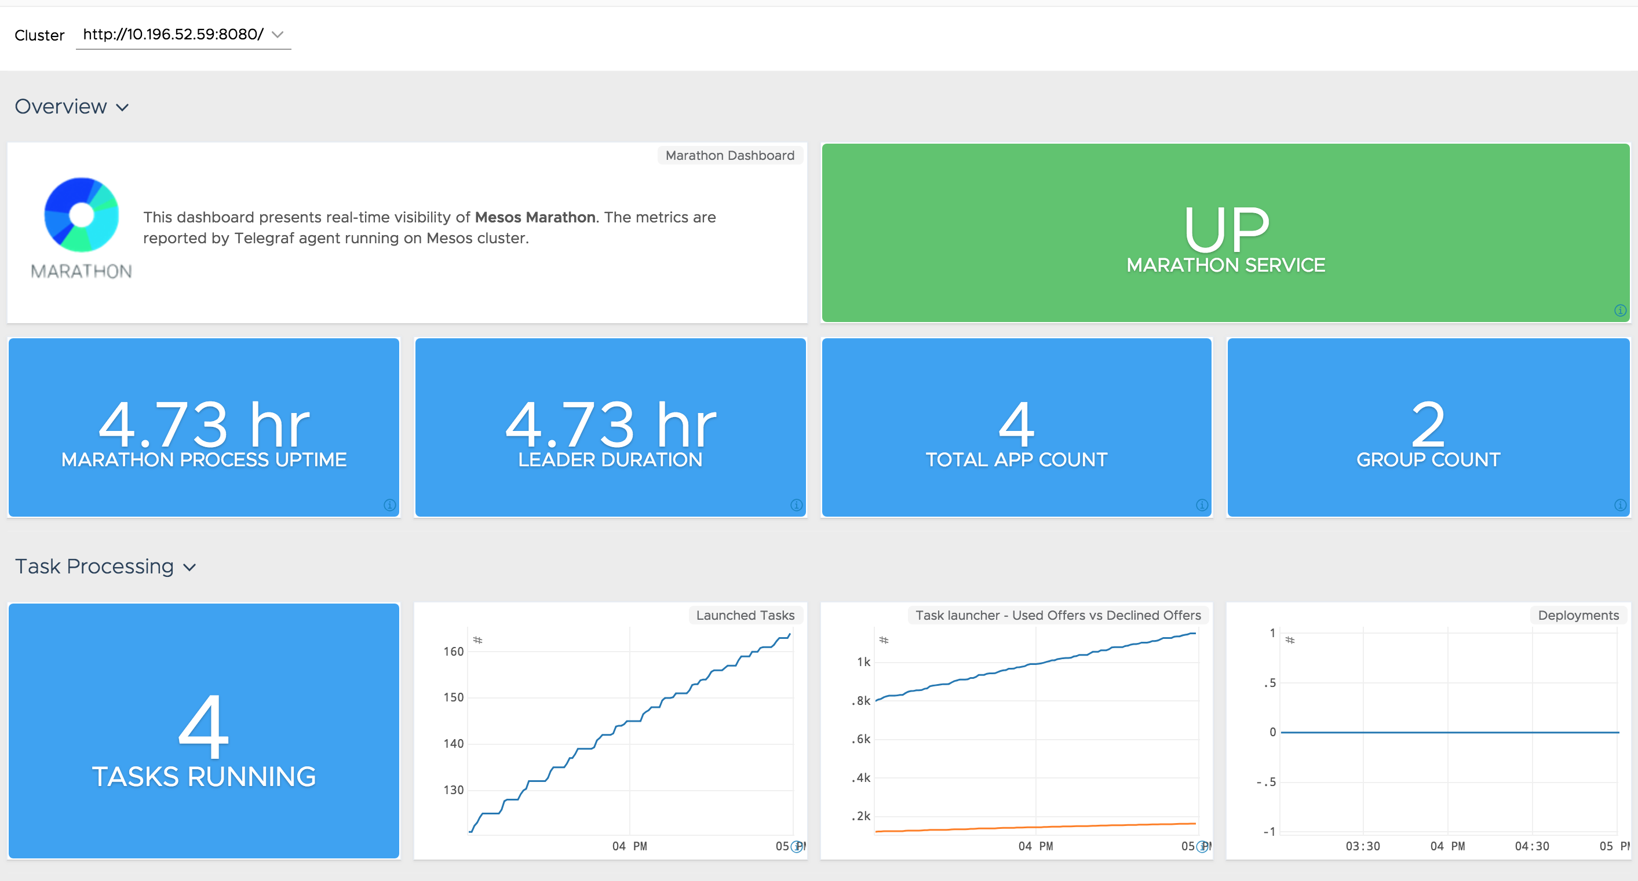The height and width of the screenshot is (881, 1638).
Task: Collapse the Overview section
Action: point(123,107)
